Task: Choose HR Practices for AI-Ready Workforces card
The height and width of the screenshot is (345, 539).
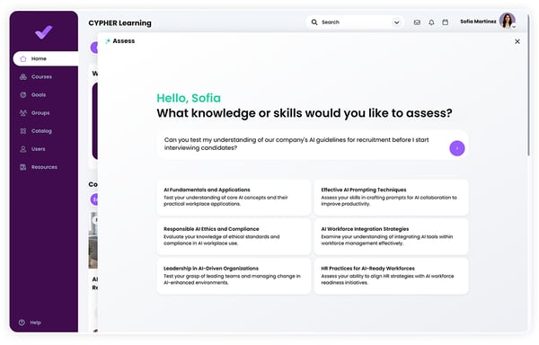Action: click(x=391, y=276)
